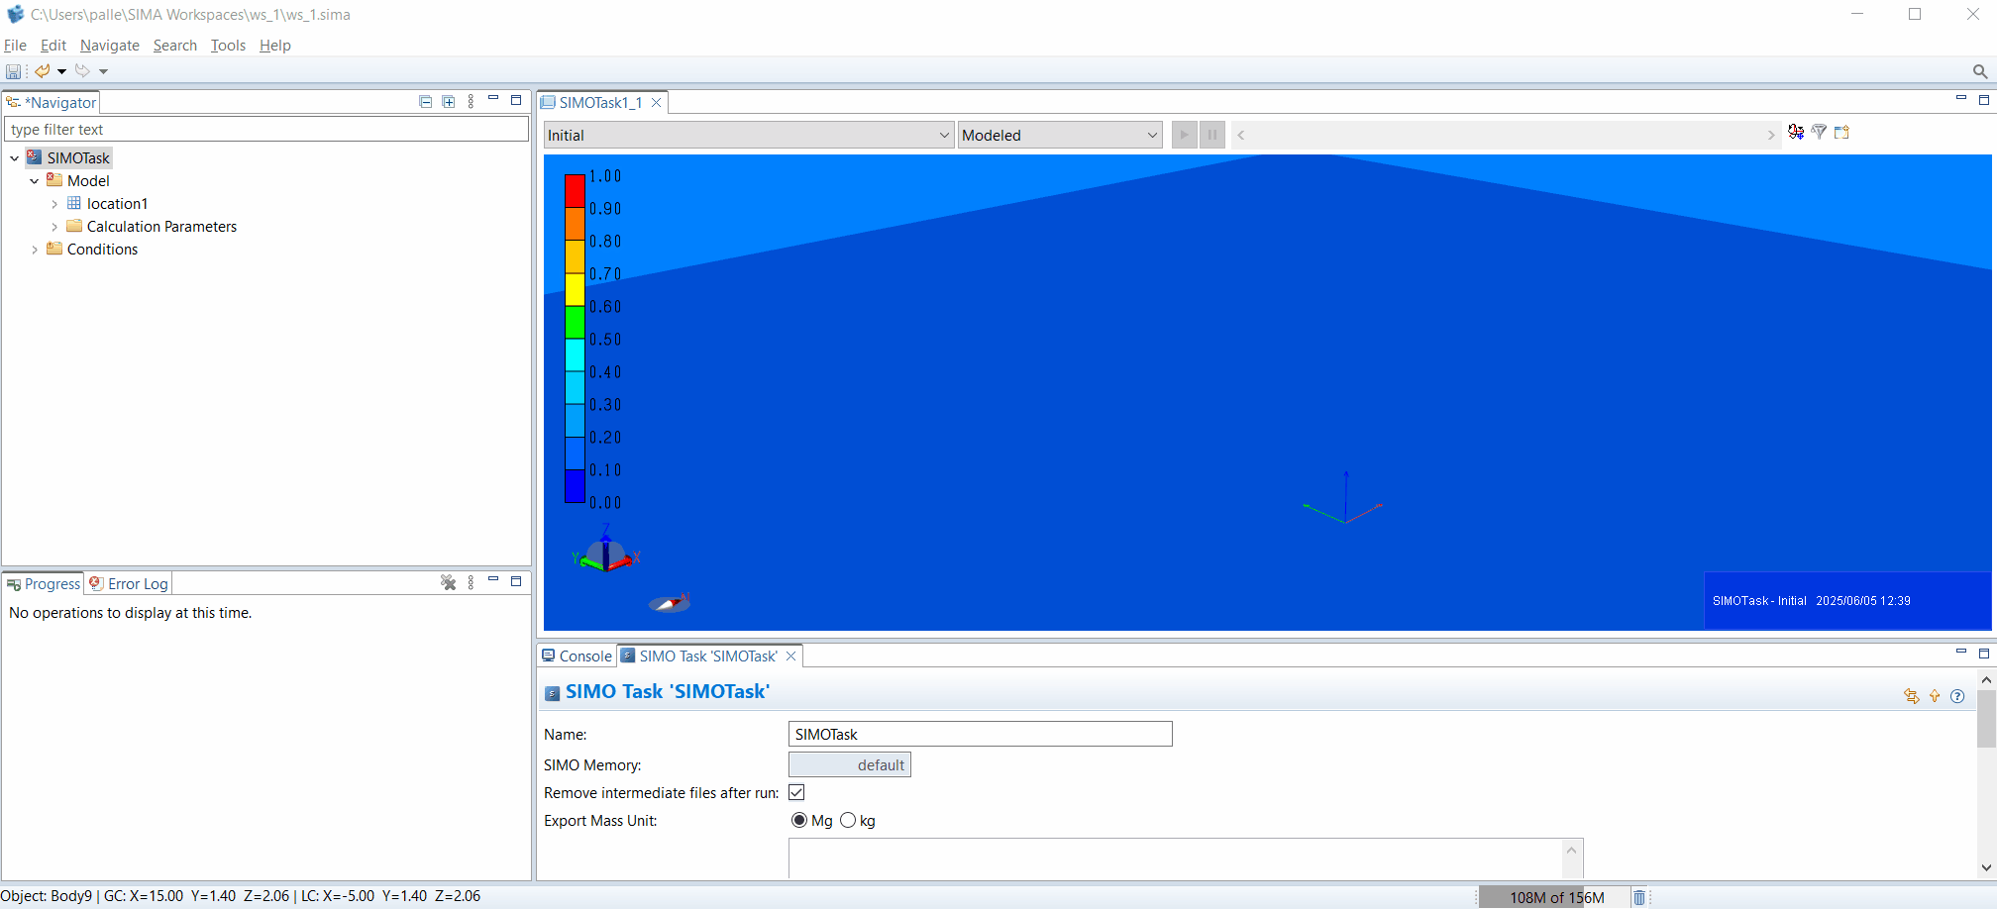Screen dimensions: 1997x909
Task: Select the Model folder item
Action: 88,181
